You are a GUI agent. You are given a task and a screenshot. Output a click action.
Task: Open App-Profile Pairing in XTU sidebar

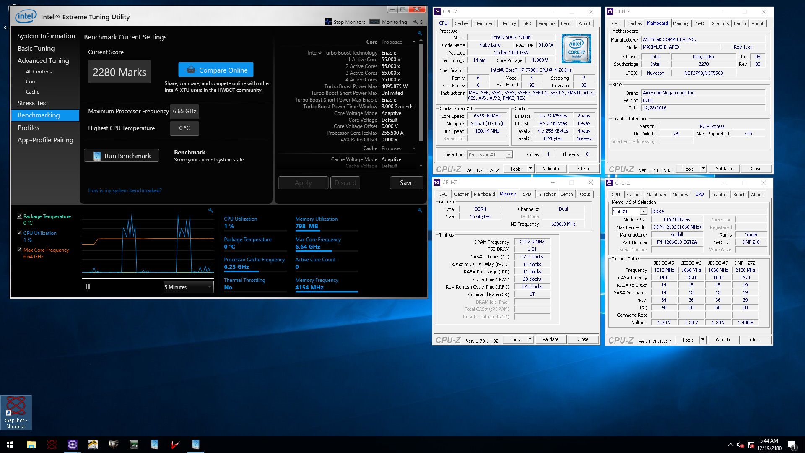coord(45,140)
